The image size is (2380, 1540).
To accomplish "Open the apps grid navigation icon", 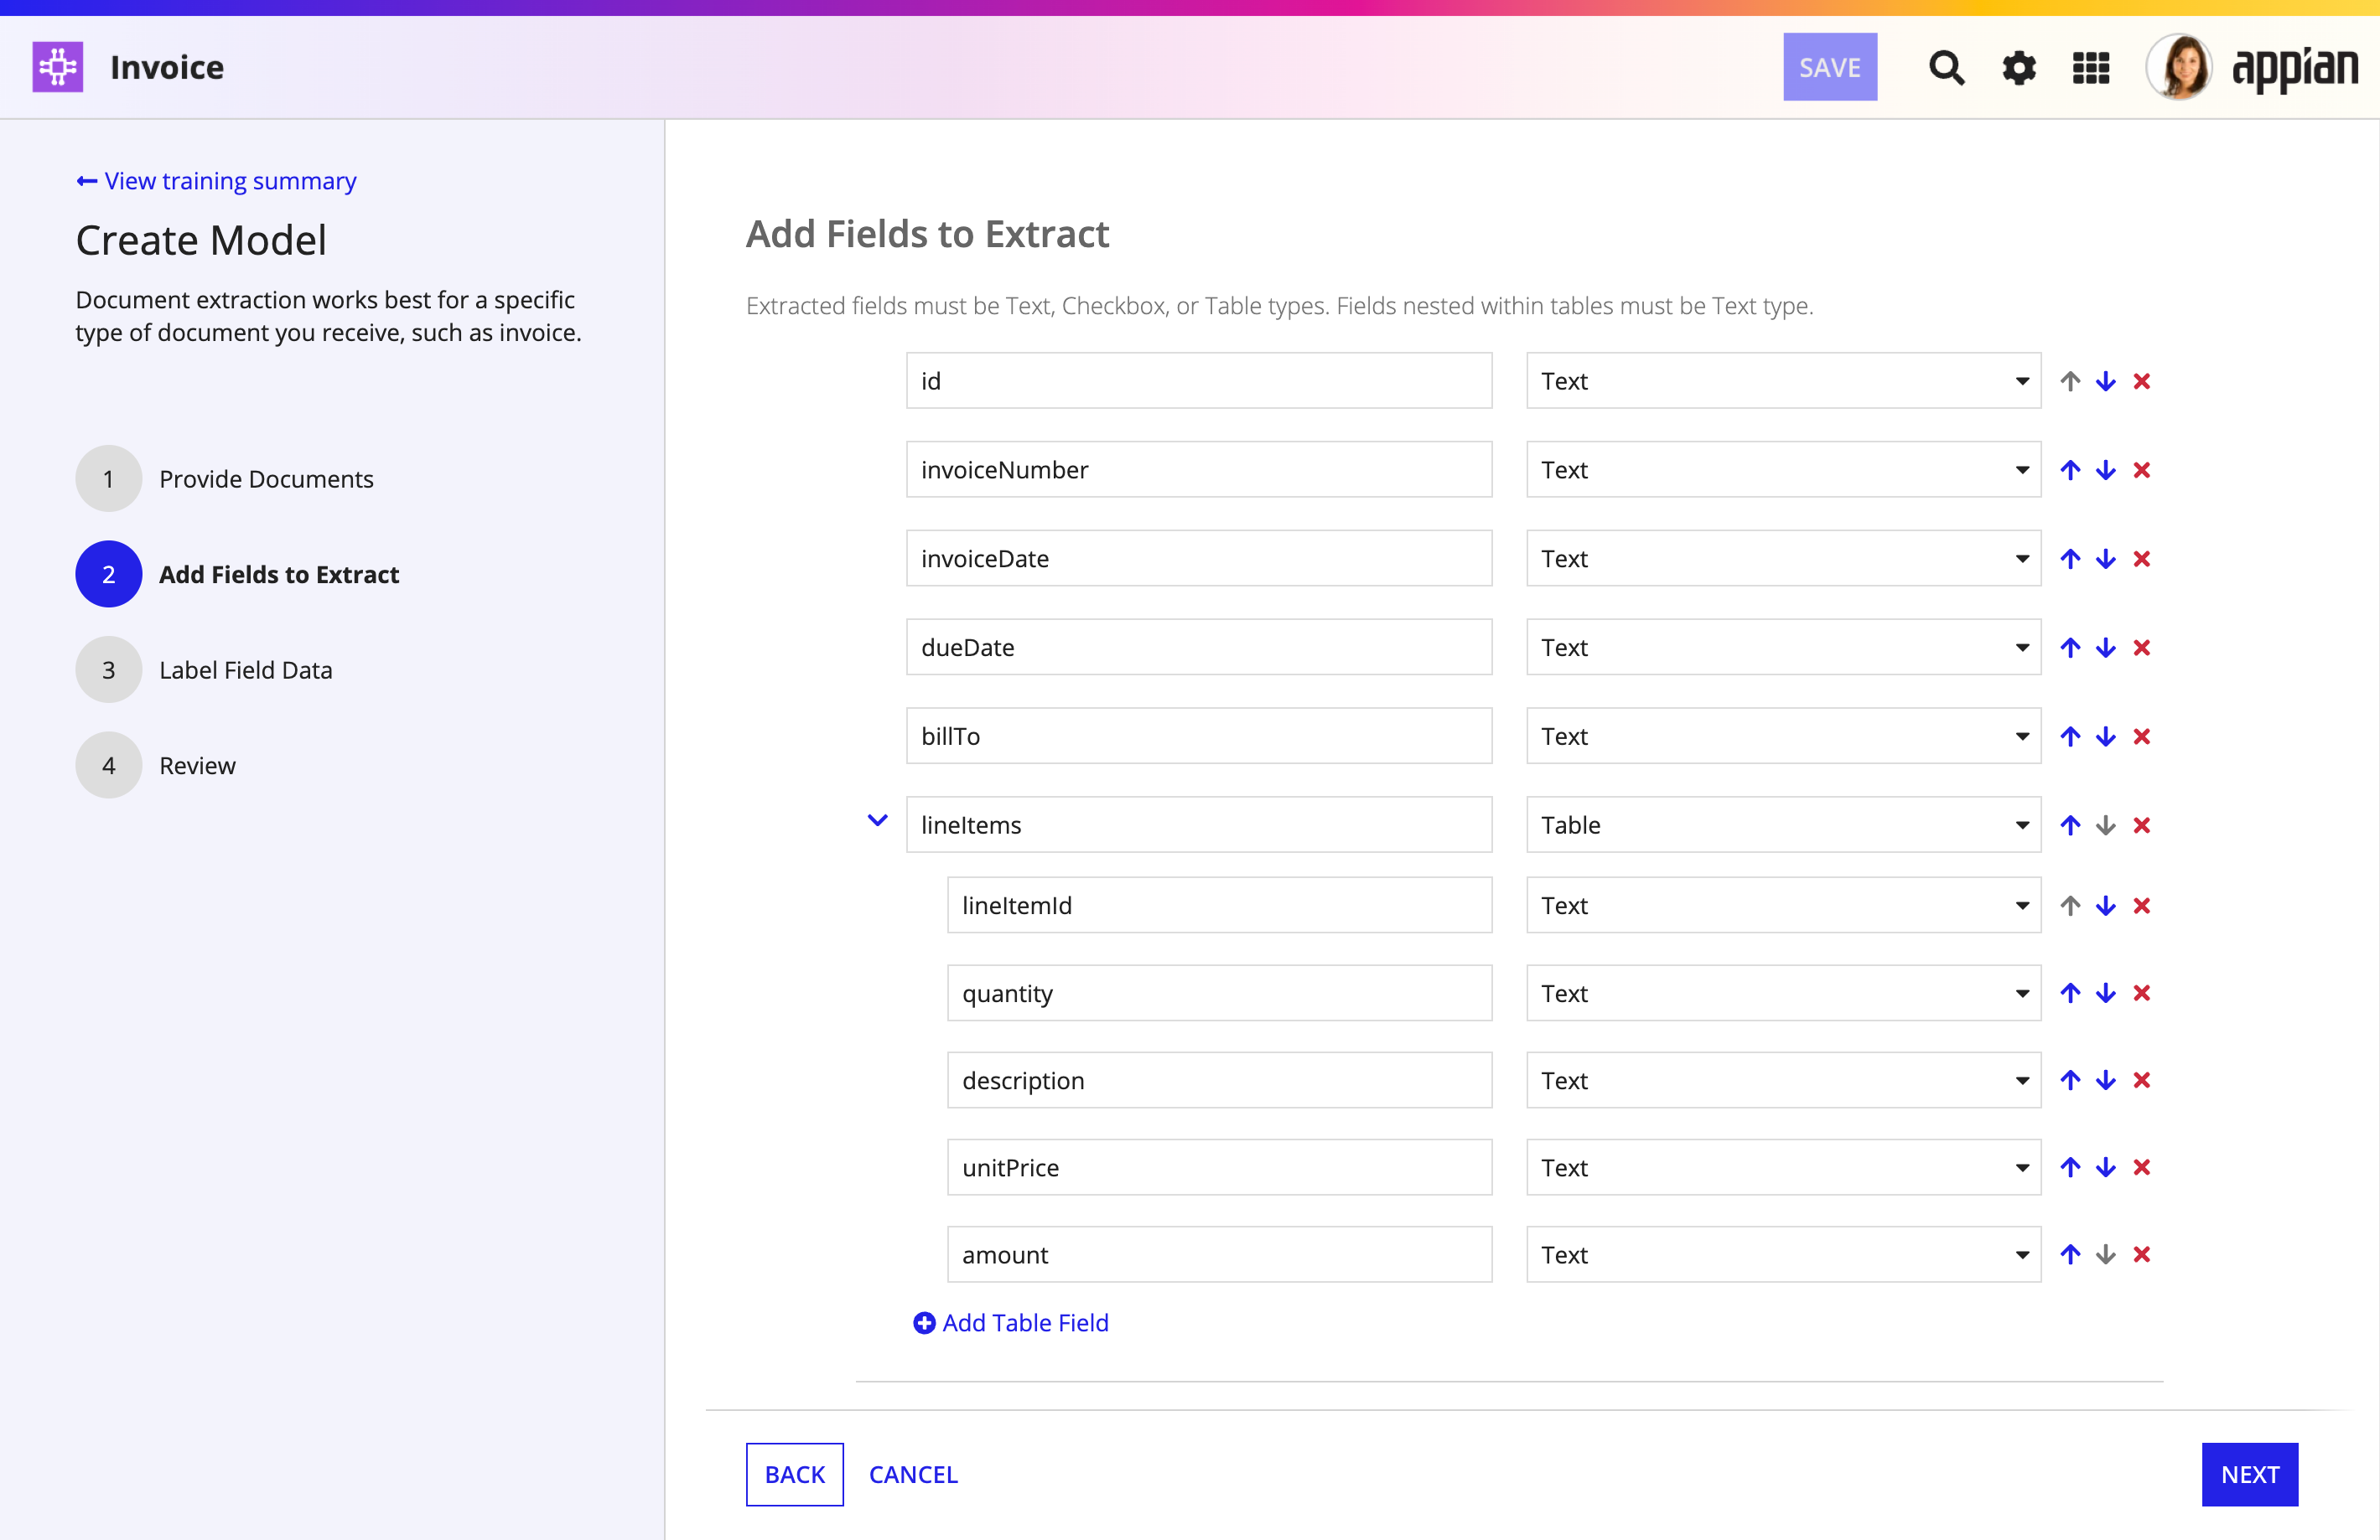I will pos(2091,68).
